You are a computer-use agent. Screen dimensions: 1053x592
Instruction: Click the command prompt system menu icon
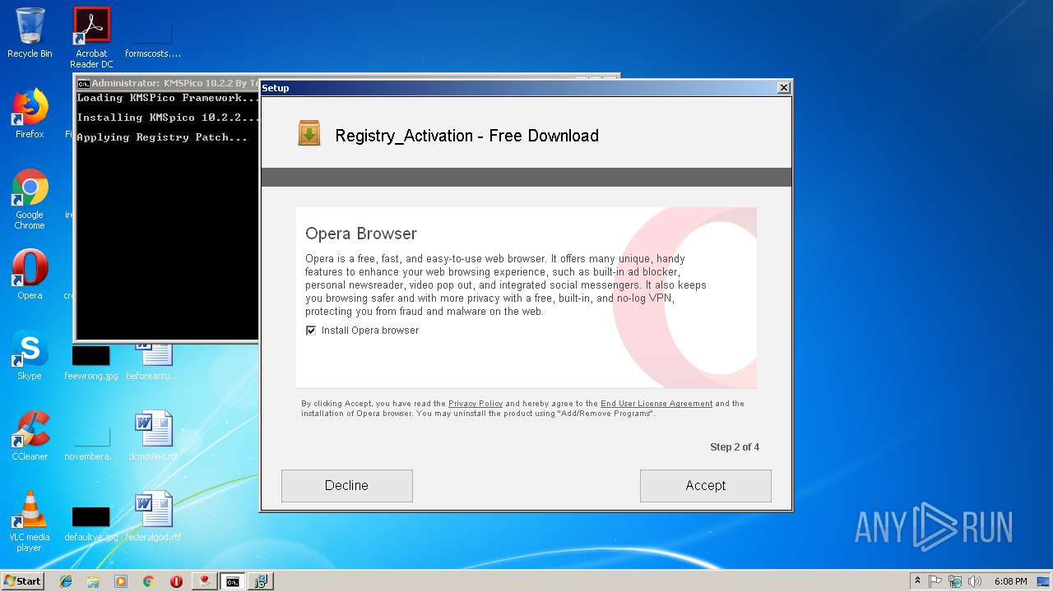[83, 83]
